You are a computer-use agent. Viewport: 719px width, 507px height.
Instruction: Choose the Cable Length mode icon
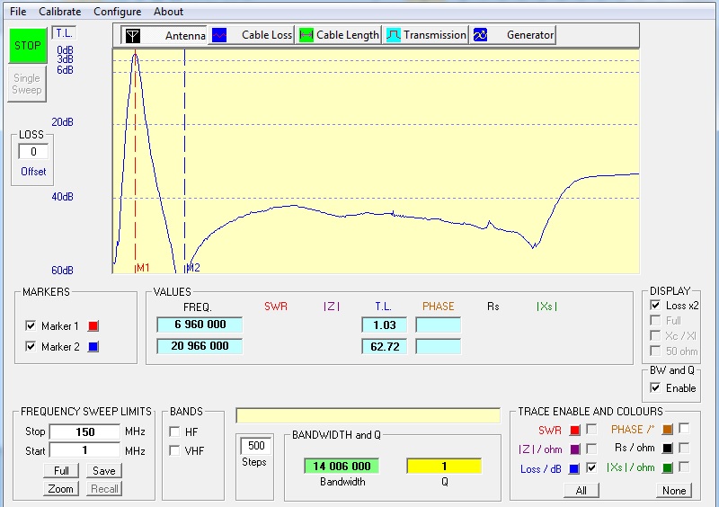(x=306, y=35)
